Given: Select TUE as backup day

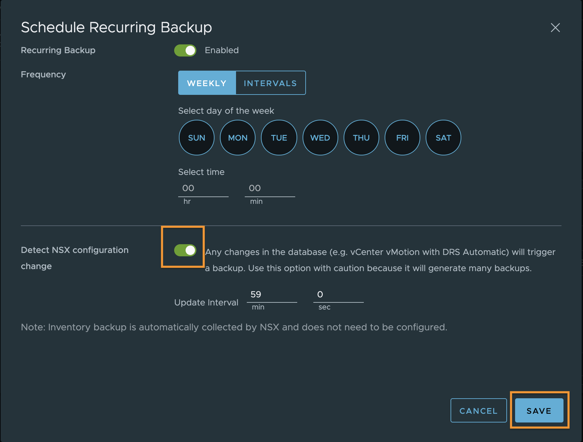Looking at the screenshot, I should click(x=279, y=138).
